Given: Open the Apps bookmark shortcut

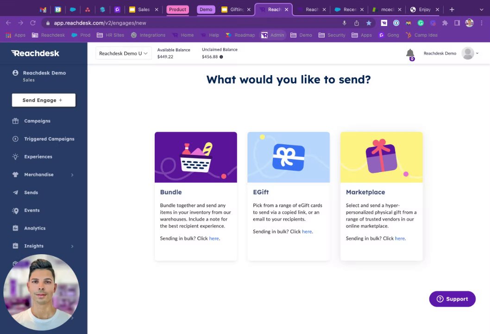Looking at the screenshot, I should click(x=16, y=35).
